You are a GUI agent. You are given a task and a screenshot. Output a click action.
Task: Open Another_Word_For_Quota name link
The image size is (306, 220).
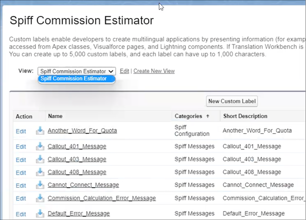point(82,131)
